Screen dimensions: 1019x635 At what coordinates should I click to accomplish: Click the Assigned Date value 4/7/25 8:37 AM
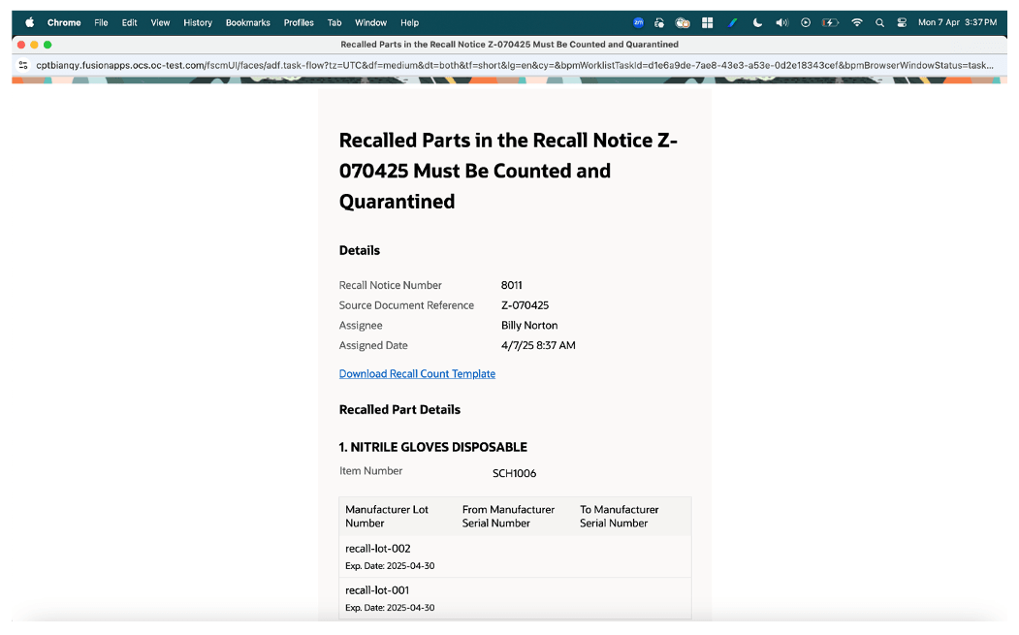(537, 346)
